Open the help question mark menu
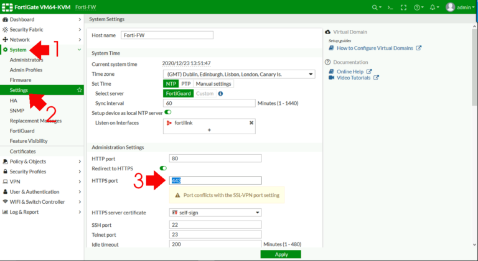Screen dimensions: 478x261 point(418,7)
